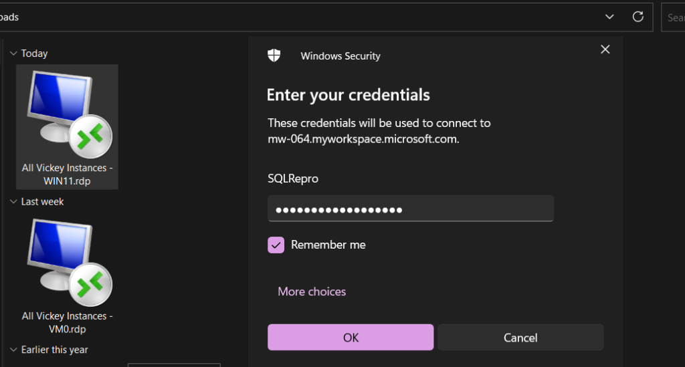Open the address bar history dropdown
This screenshot has height=367, width=685.
click(609, 17)
